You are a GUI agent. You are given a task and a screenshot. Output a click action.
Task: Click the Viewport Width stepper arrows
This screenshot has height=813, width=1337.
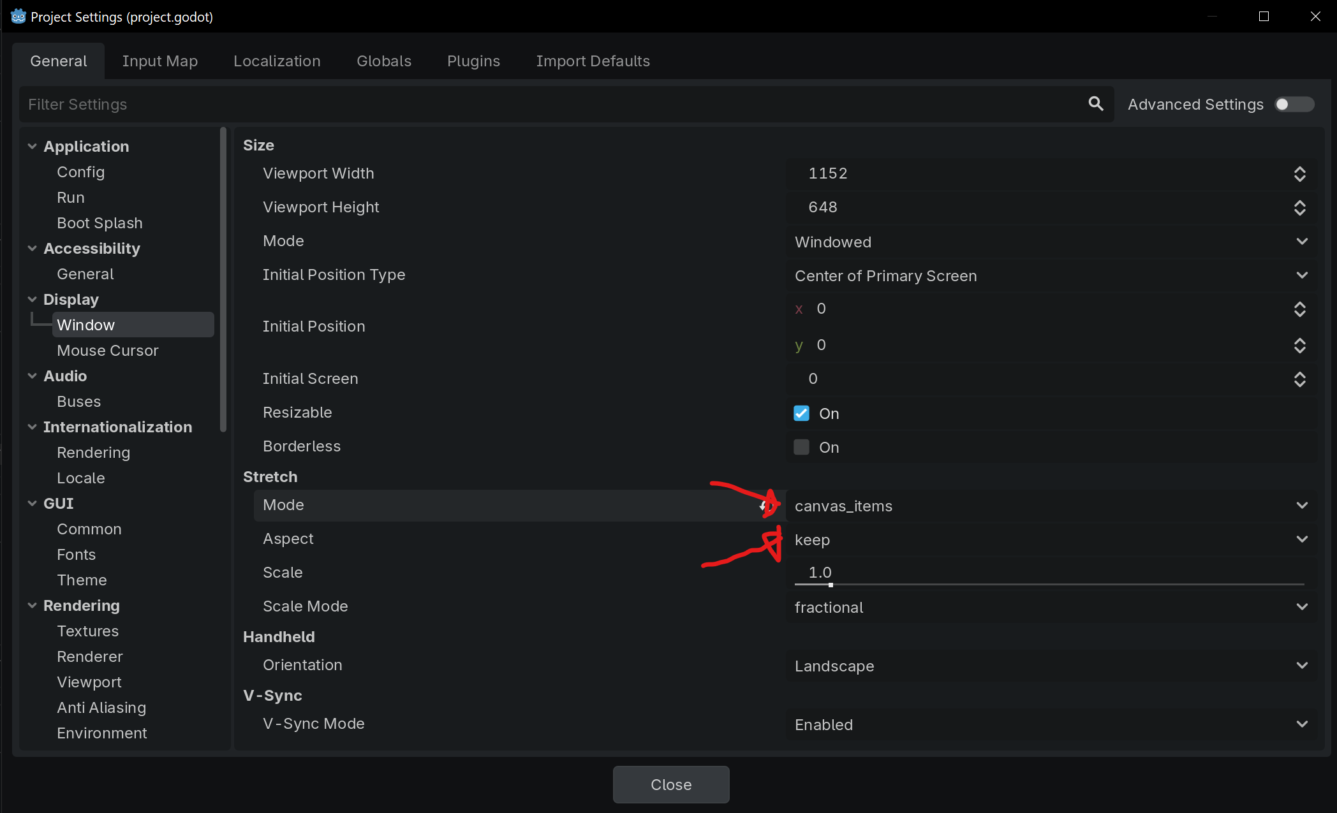pyautogui.click(x=1299, y=174)
